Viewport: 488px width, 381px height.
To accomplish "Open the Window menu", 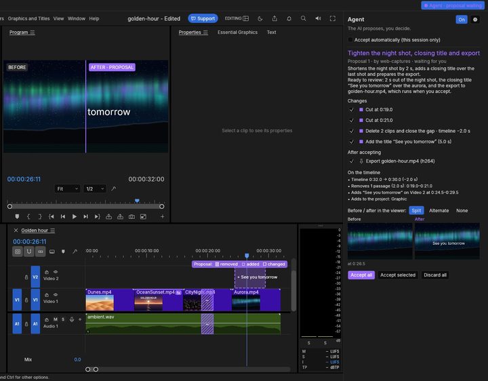I will point(77,19).
